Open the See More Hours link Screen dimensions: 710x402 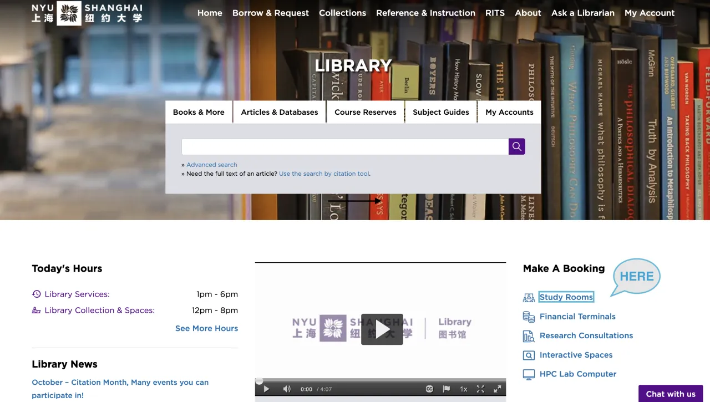click(x=206, y=328)
